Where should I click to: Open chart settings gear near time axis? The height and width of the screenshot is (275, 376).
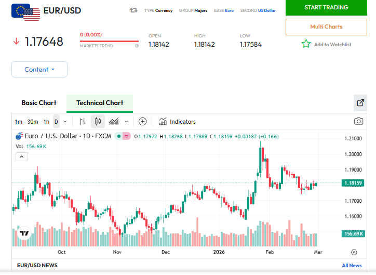coord(354,252)
